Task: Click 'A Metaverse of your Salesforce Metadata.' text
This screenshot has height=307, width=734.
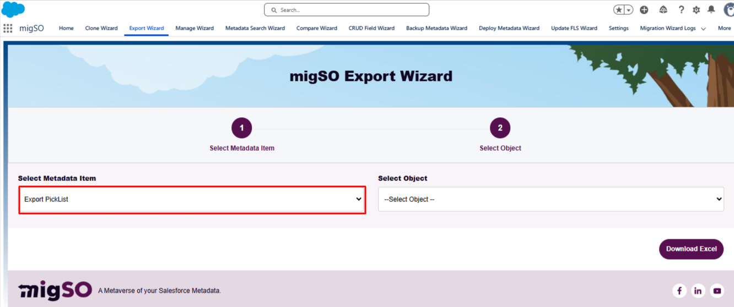Action: coord(159,290)
